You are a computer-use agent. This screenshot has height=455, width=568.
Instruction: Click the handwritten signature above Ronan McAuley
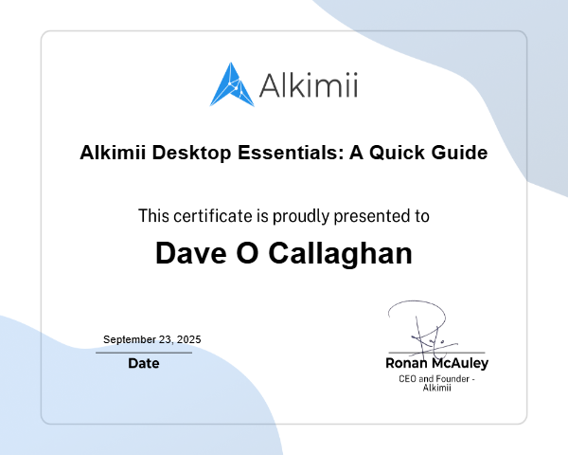coord(423,328)
